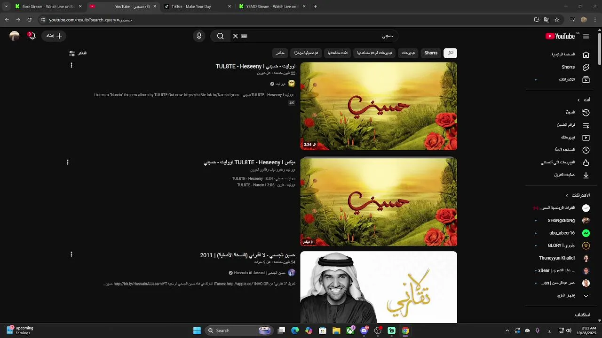Select the Shorts filter chip

point(431,53)
